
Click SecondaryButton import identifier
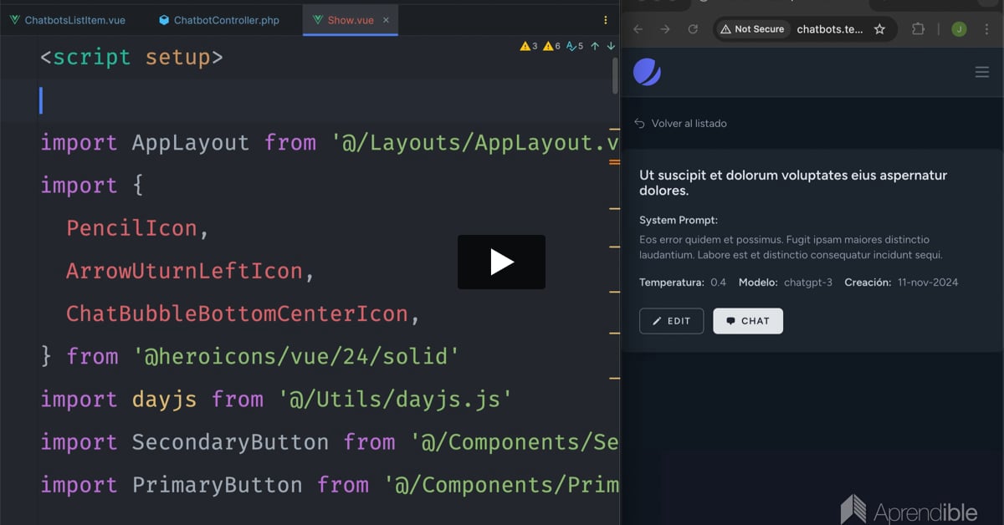(230, 441)
